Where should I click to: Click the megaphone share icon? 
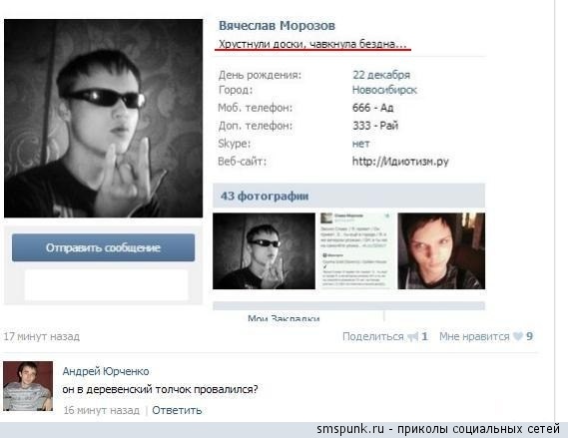tap(412, 336)
